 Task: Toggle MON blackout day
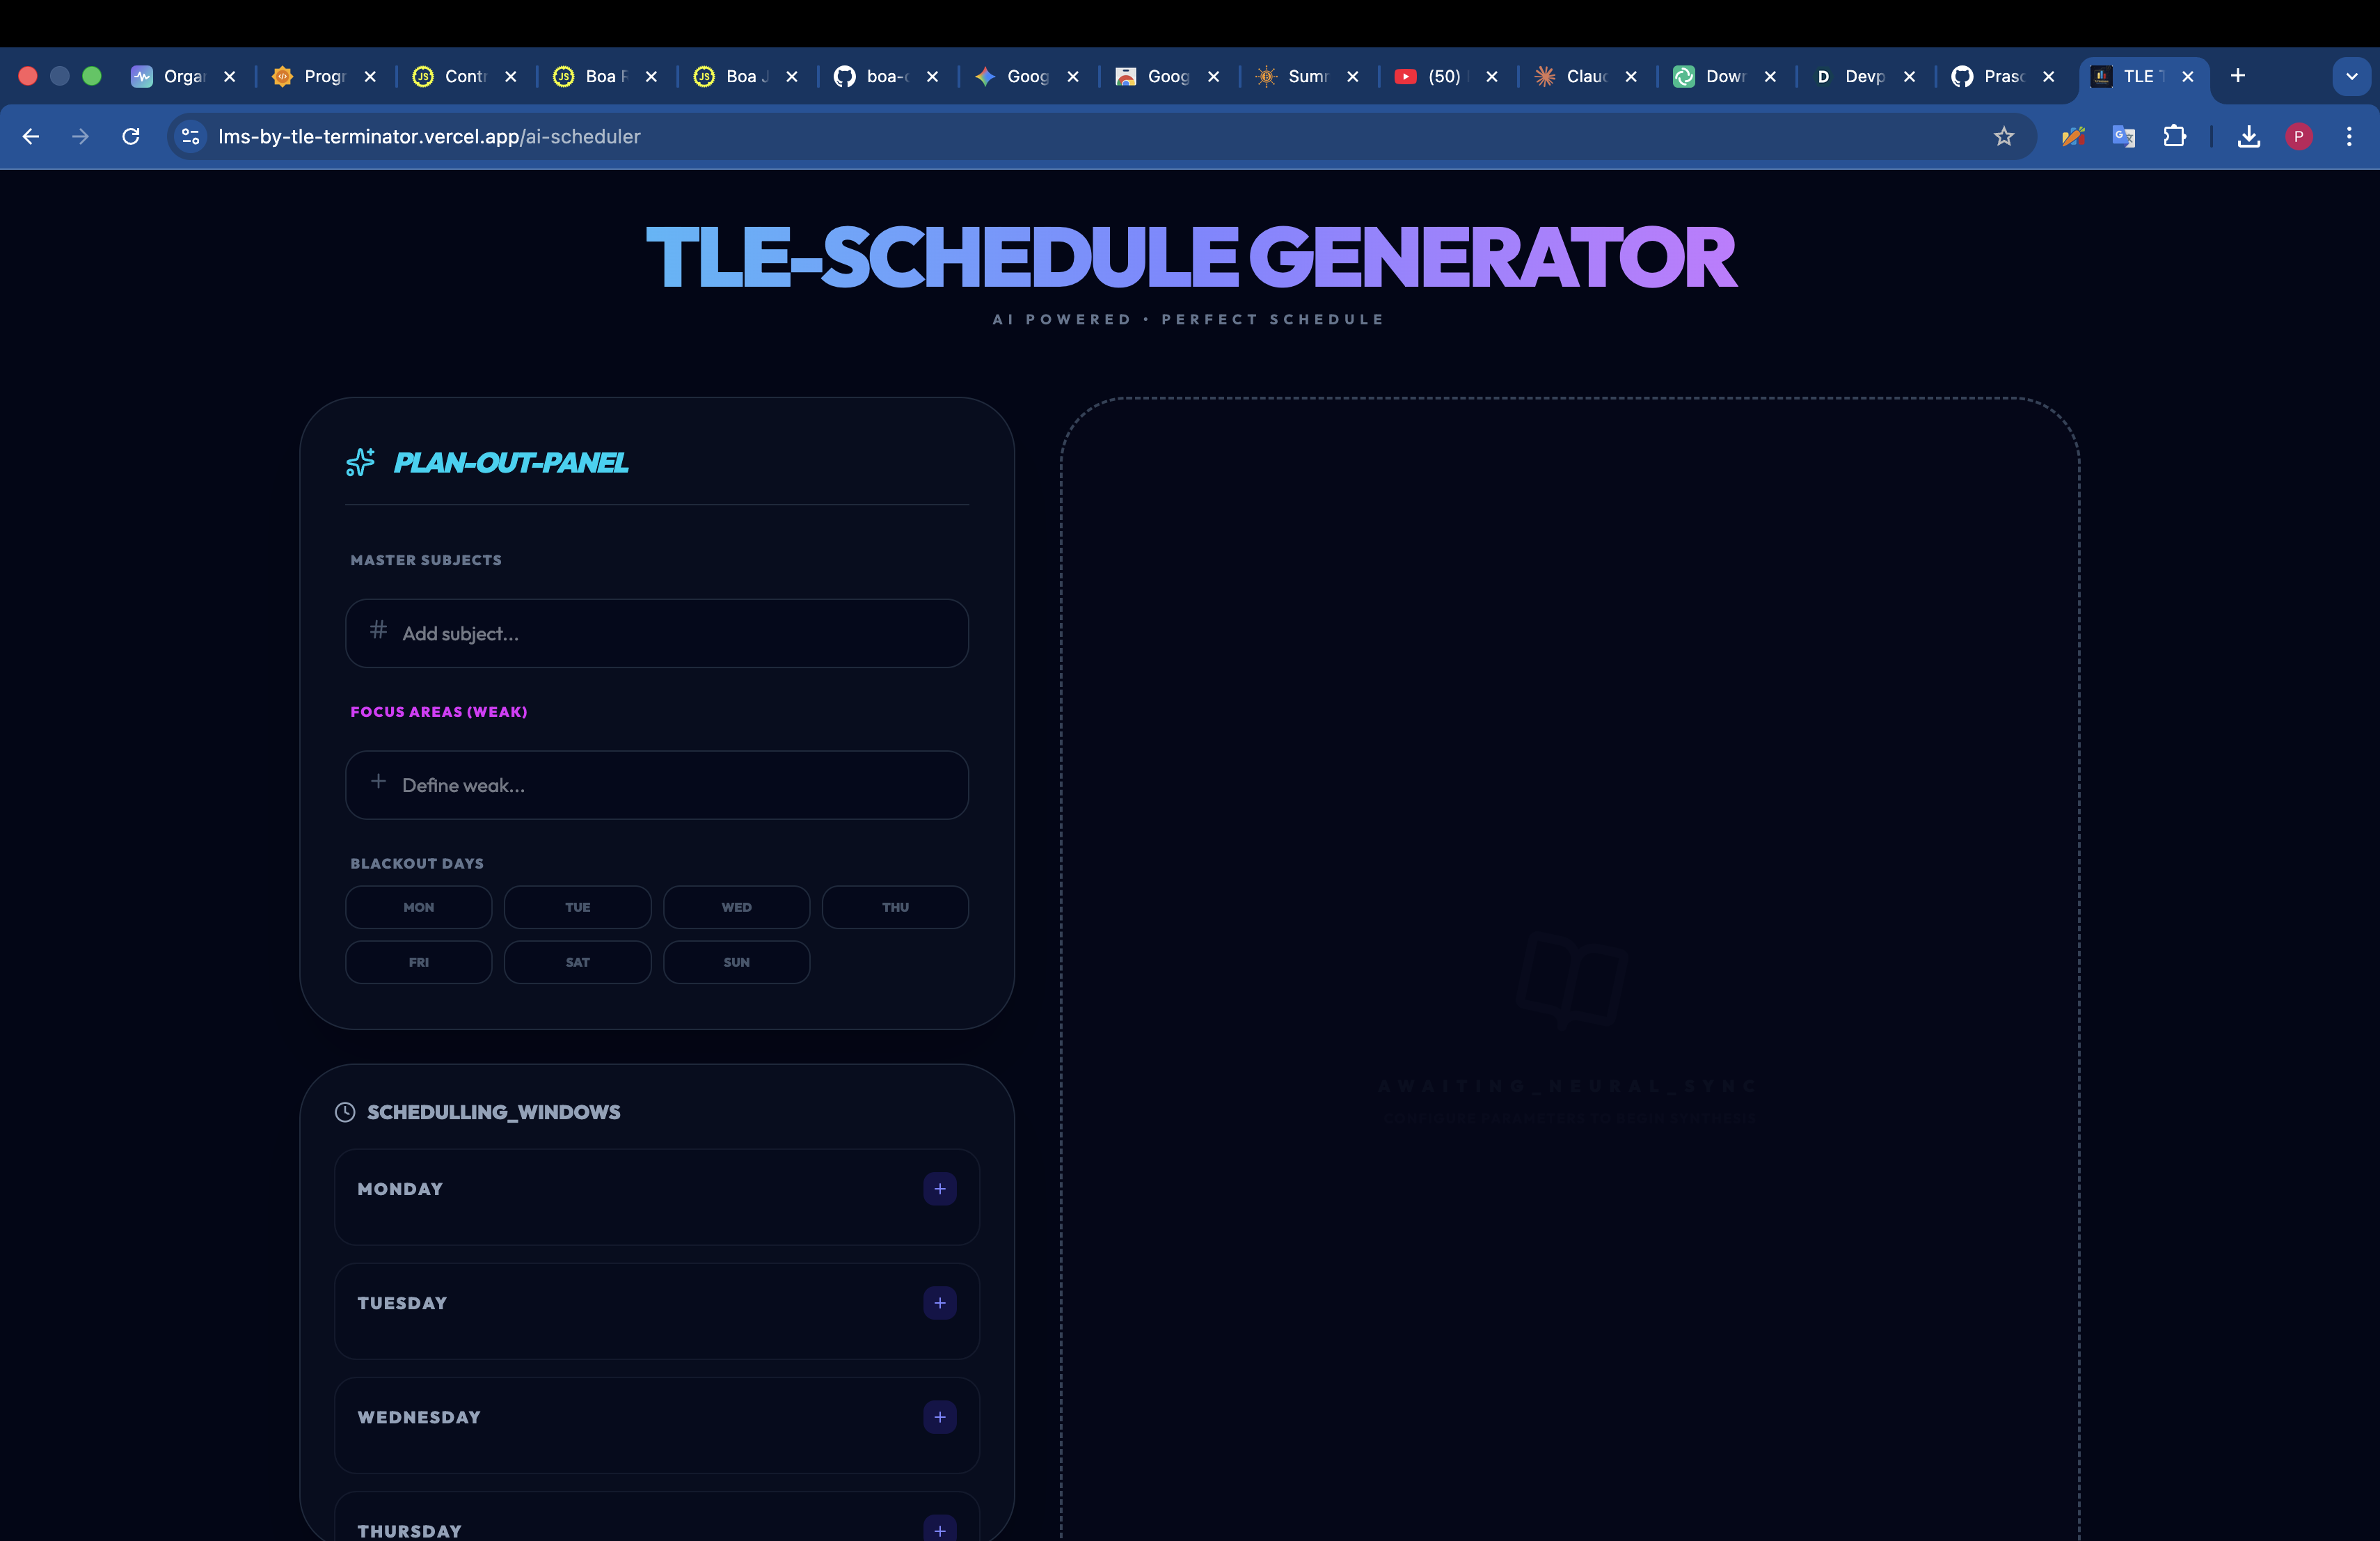[x=418, y=907]
